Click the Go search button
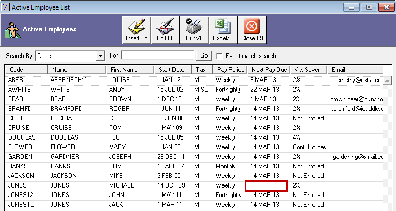Image resolution: width=396 pixels, height=211 pixels. pyautogui.click(x=204, y=55)
